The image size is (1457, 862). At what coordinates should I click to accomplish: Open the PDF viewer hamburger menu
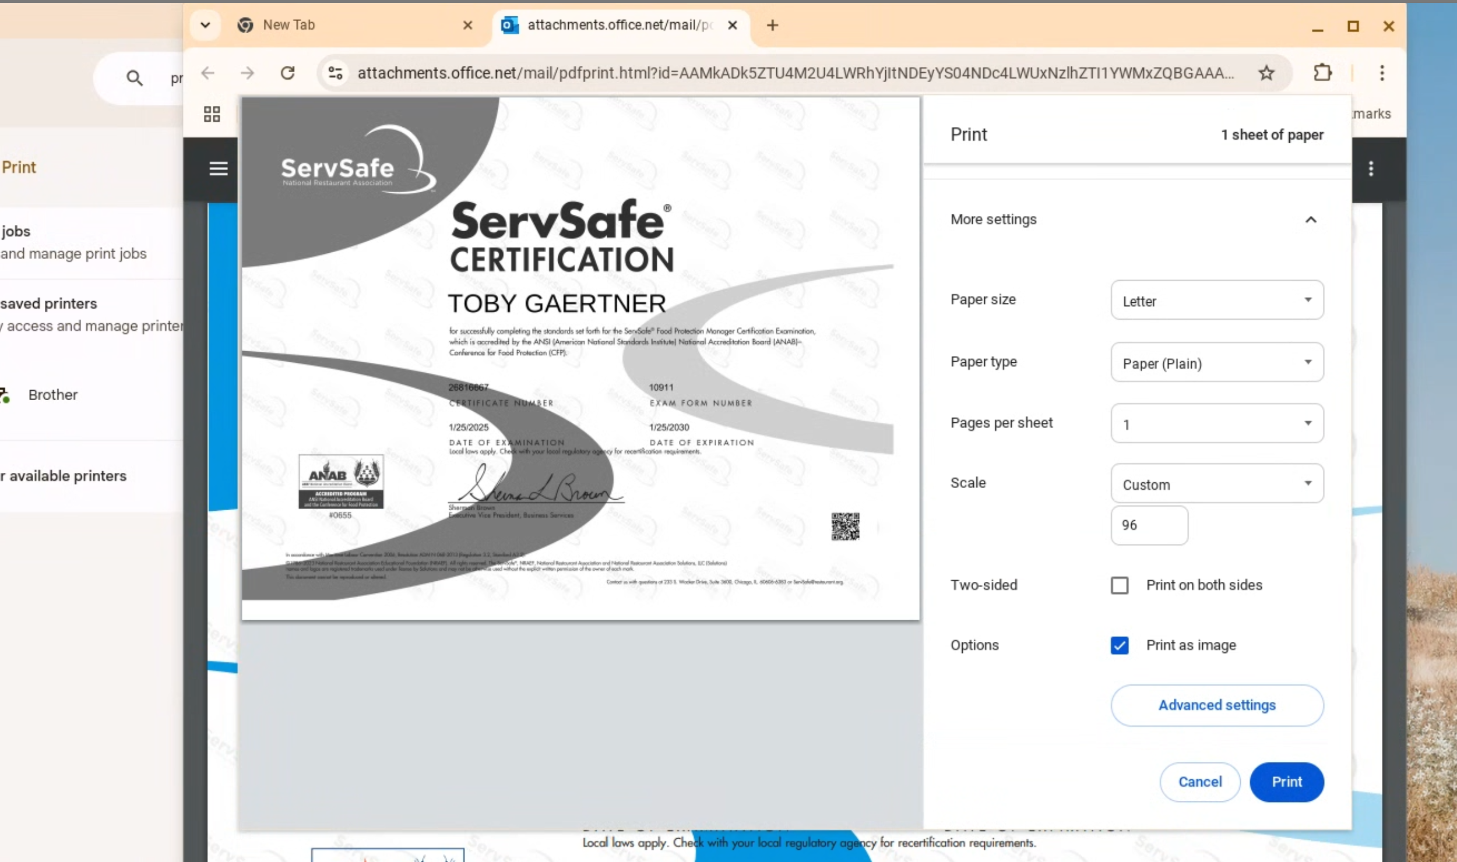click(x=219, y=169)
